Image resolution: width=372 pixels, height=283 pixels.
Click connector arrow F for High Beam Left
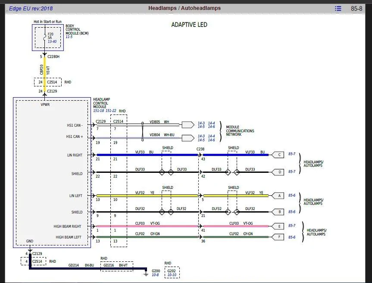(278, 237)
